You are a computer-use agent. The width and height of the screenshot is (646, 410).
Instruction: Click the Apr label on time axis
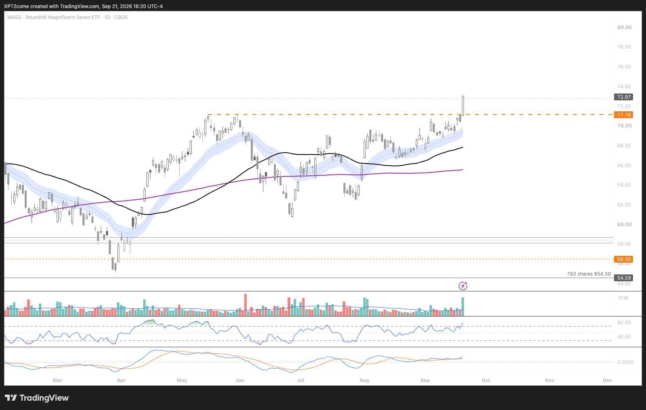pos(121,380)
